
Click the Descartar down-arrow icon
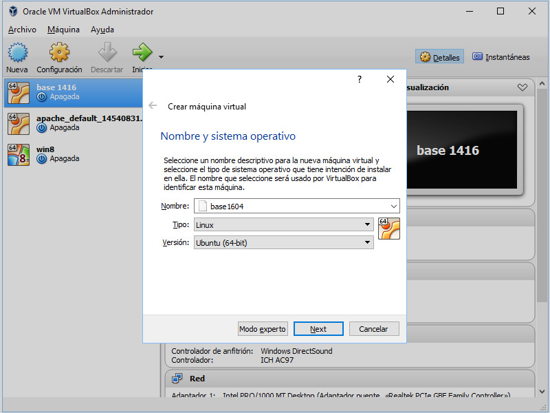point(107,52)
